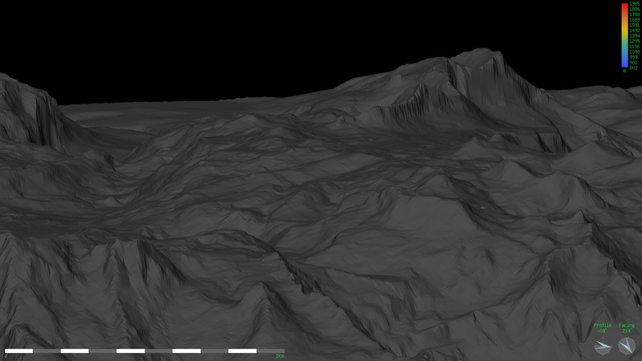Screen dimensions: 642x361
Task: Click the distance scale bar
Action: 144,351
